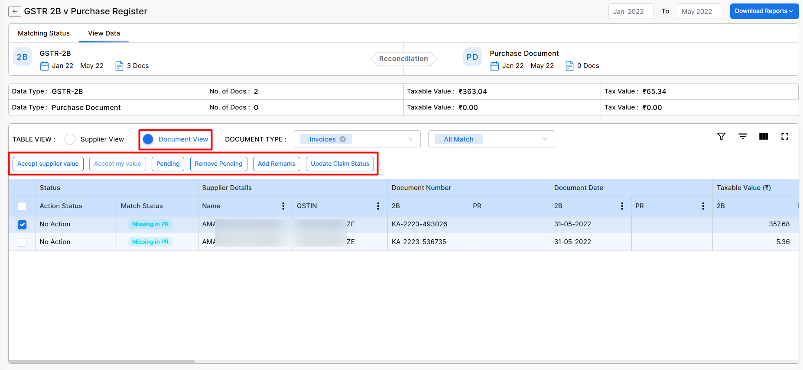Image resolution: width=803 pixels, height=370 pixels.
Task: Click the Remove Pending button
Action: (218, 164)
